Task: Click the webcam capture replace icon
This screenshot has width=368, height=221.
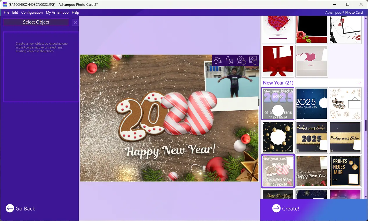Action: click(x=241, y=60)
